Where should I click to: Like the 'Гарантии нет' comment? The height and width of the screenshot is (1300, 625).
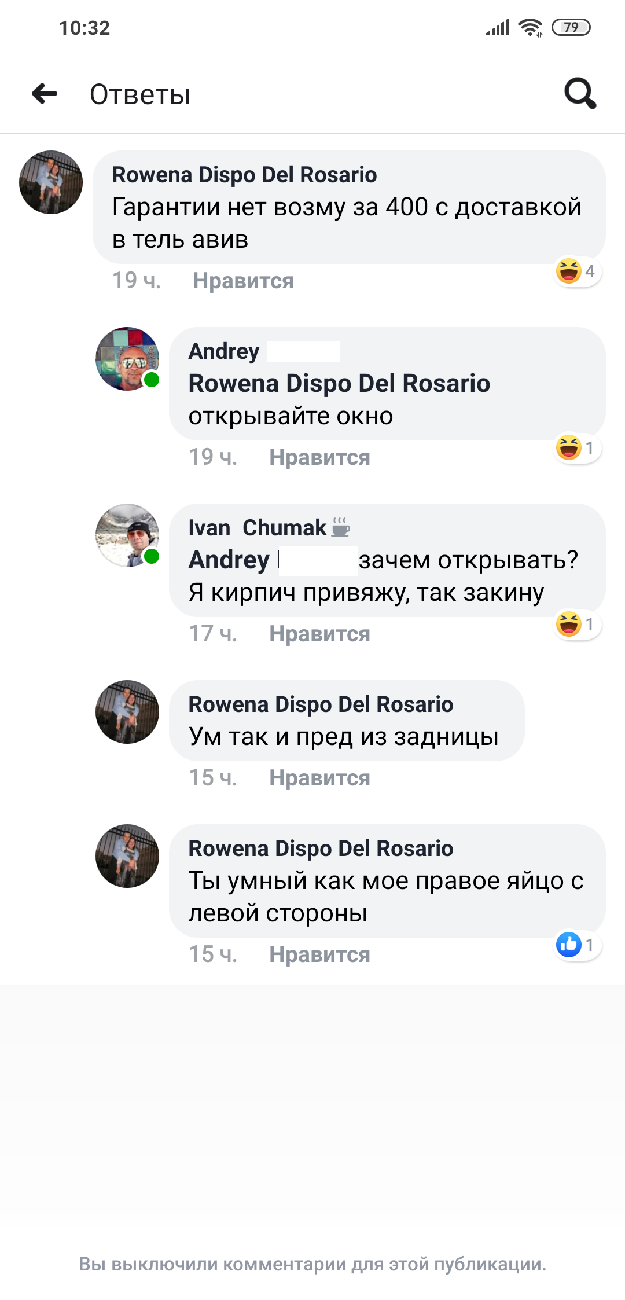pos(243,281)
